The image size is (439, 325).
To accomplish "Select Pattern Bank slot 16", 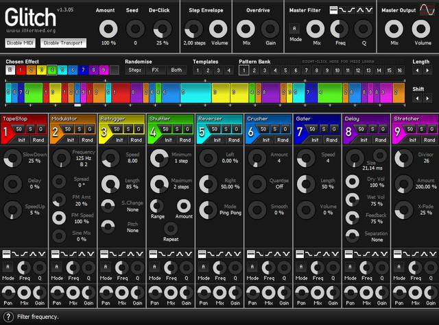I will pyautogui.click(x=400, y=70).
